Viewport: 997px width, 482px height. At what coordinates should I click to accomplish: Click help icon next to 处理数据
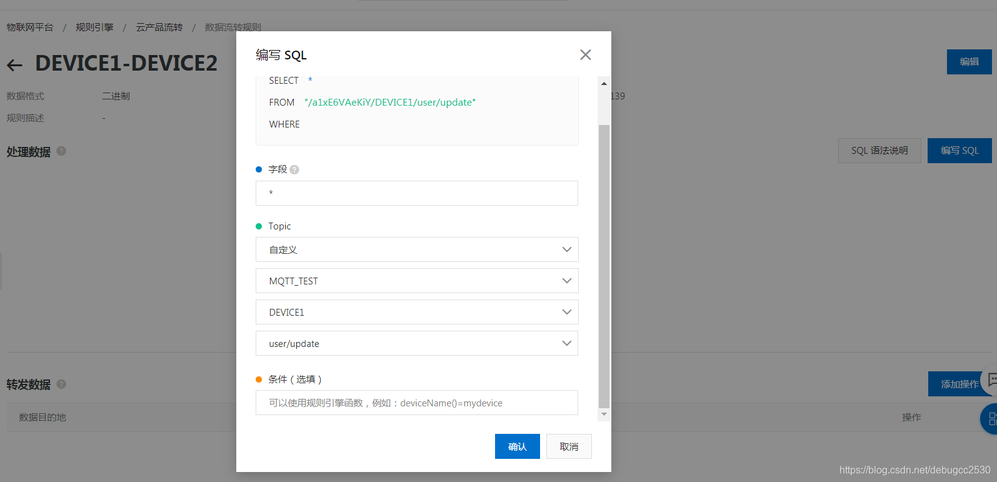61,151
